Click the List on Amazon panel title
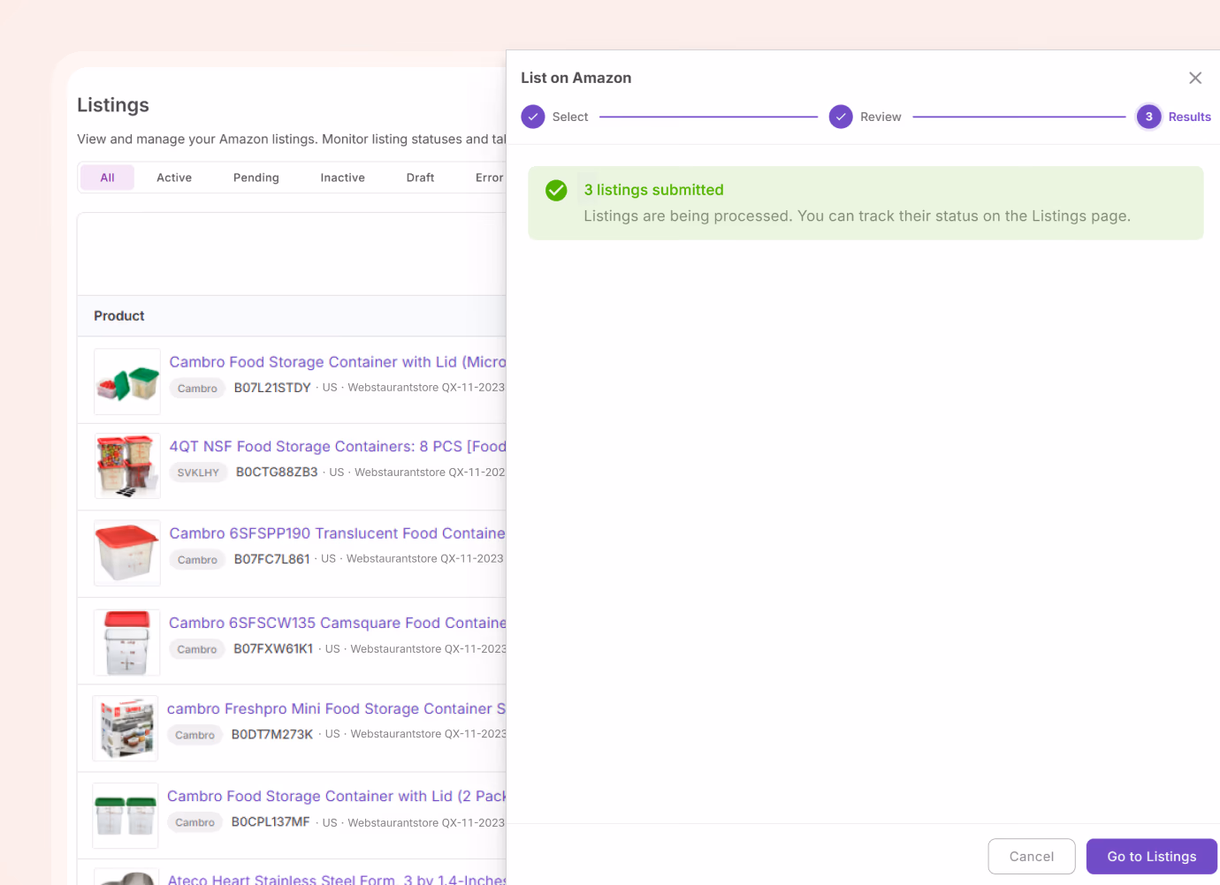Screen dimensions: 1220x885 tap(576, 78)
